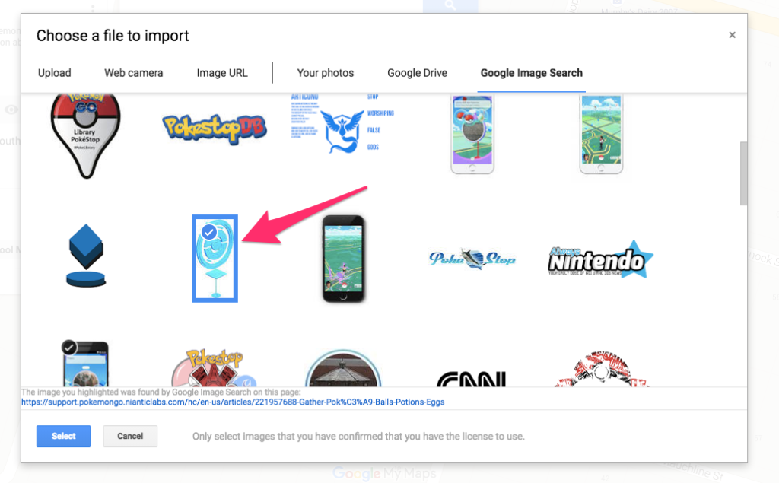This screenshot has height=483, width=779.
Task: Choose the PokeStop fish logo image
Action: coord(472,259)
